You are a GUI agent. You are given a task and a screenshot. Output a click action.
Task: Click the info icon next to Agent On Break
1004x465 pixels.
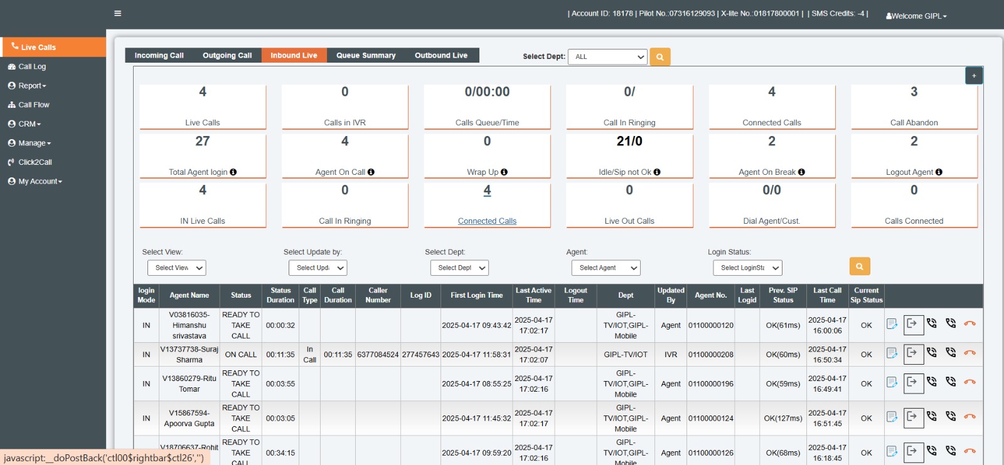801,172
